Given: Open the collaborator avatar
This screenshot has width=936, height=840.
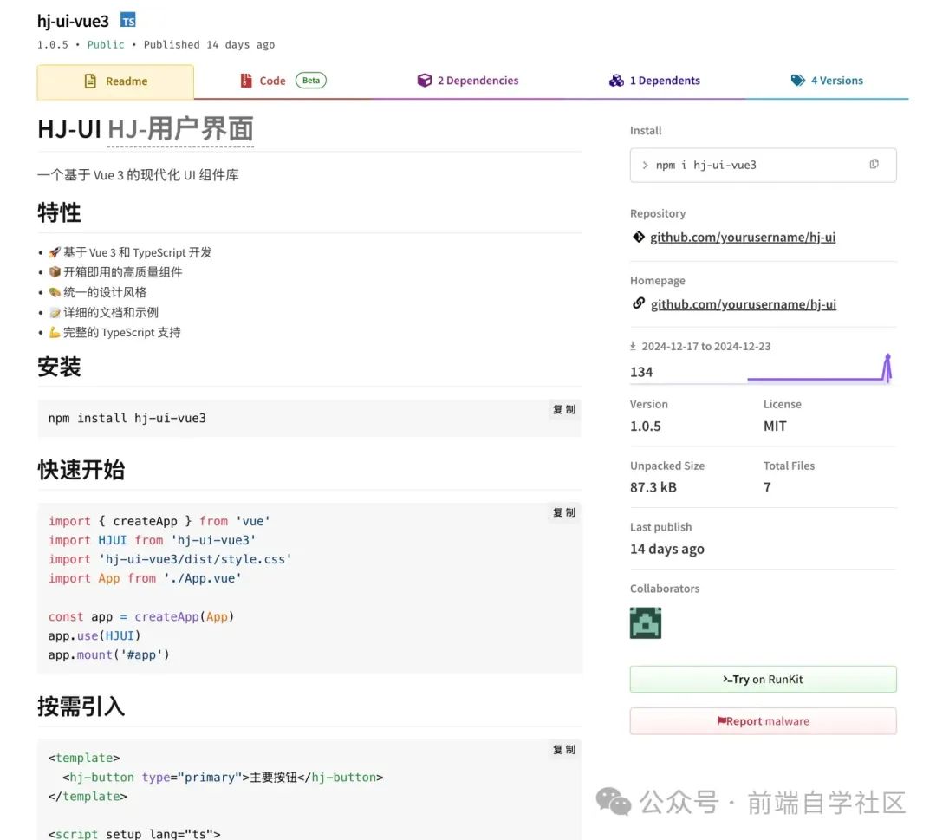Looking at the screenshot, I should (646, 622).
